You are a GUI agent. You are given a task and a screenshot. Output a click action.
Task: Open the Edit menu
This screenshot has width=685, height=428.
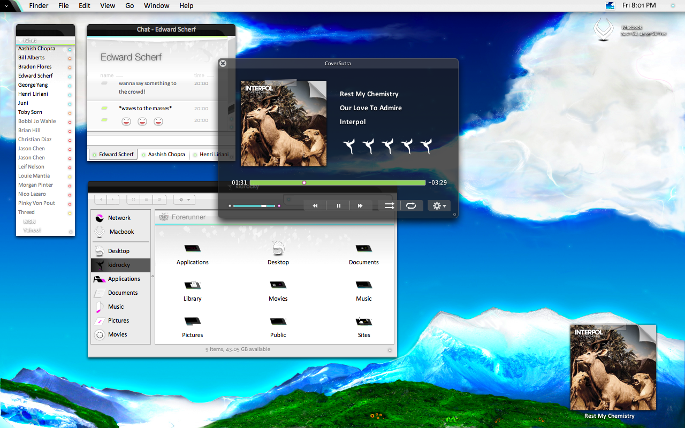(x=84, y=6)
